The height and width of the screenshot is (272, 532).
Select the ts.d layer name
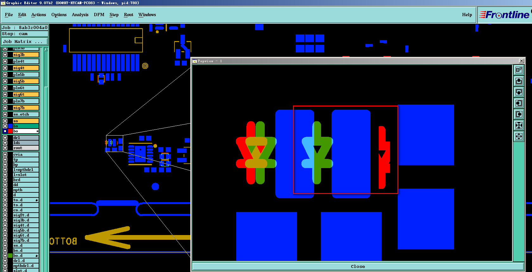[x=26, y=205]
